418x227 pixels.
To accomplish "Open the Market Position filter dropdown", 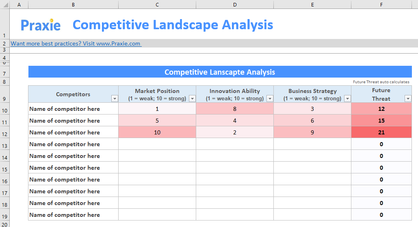I will (192, 99).
